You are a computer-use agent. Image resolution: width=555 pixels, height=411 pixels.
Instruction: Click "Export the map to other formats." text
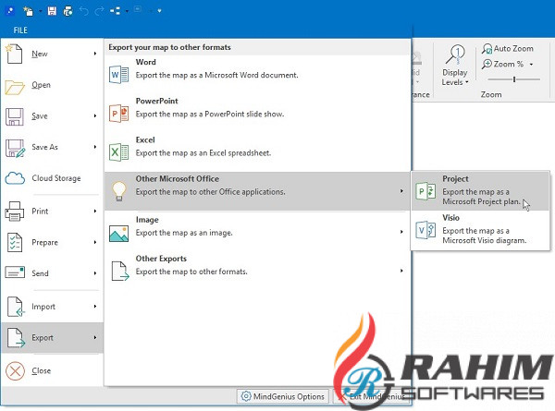click(x=191, y=272)
